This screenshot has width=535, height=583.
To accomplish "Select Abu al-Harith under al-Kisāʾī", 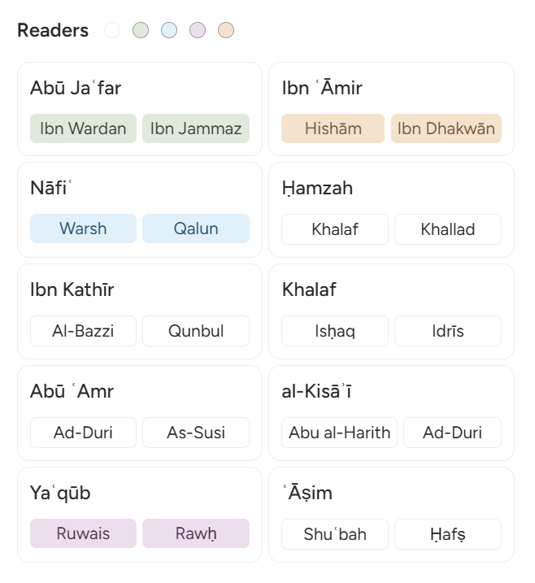I will tap(339, 433).
